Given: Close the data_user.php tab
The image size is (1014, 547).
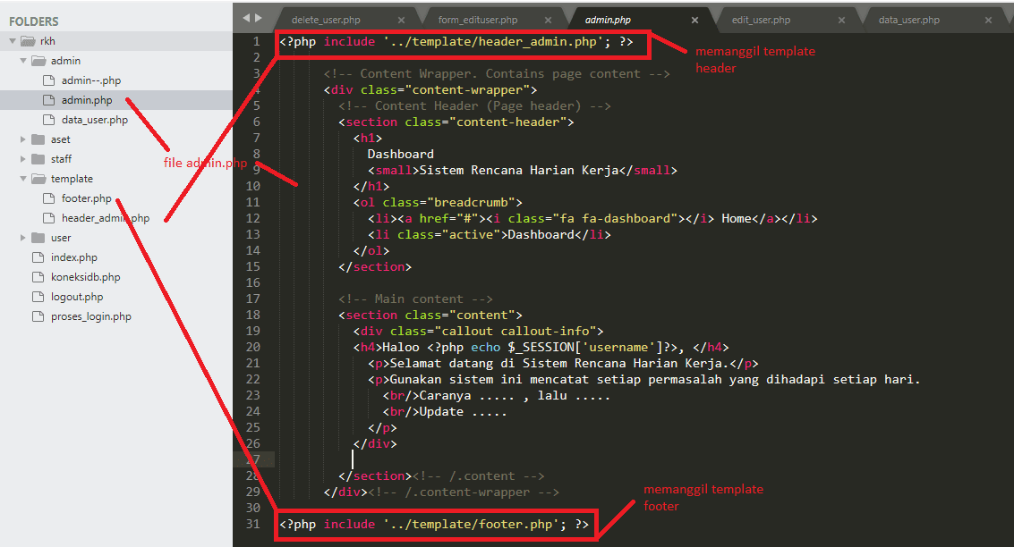Looking at the screenshot, I should (x=990, y=17).
